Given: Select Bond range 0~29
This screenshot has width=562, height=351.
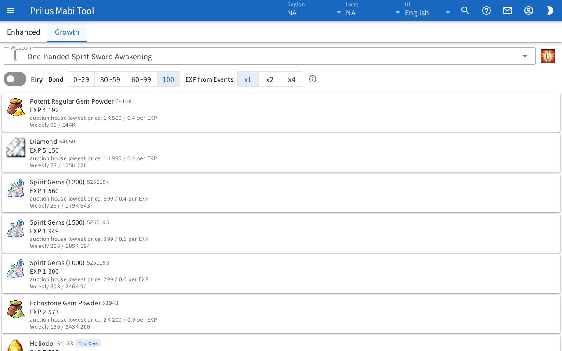Looking at the screenshot, I should pos(81,79).
